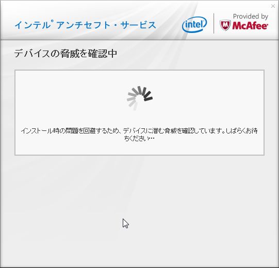The height and width of the screenshot is (268, 279).
Task: Click the Intel logo
Action: (x=194, y=25)
